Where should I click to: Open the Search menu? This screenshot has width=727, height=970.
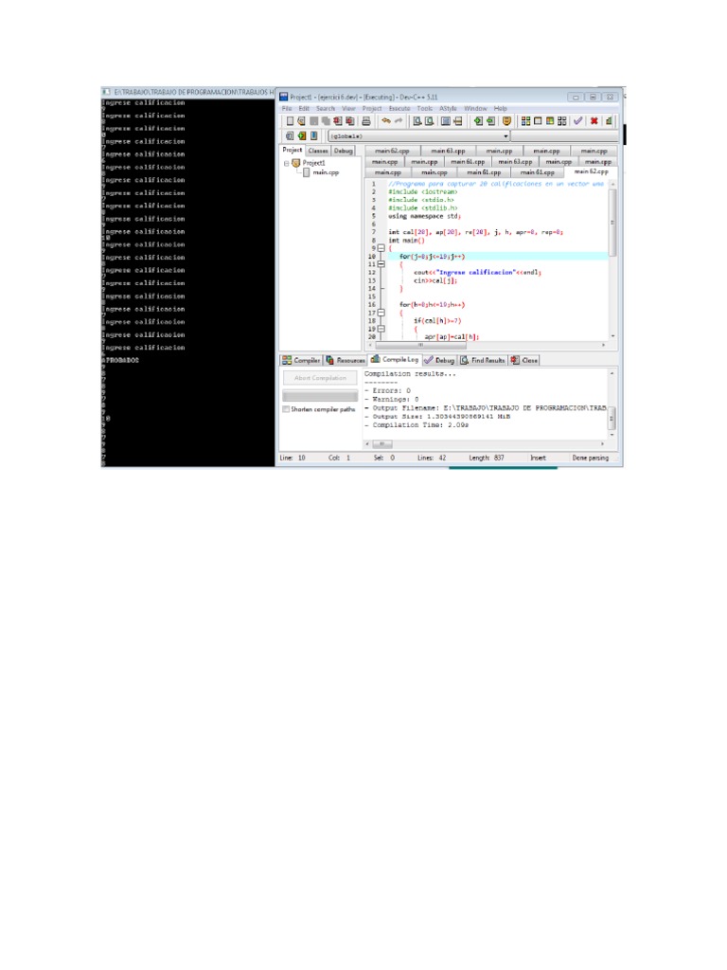click(x=326, y=108)
